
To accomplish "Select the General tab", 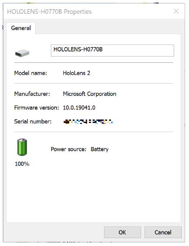I will point(21,28).
